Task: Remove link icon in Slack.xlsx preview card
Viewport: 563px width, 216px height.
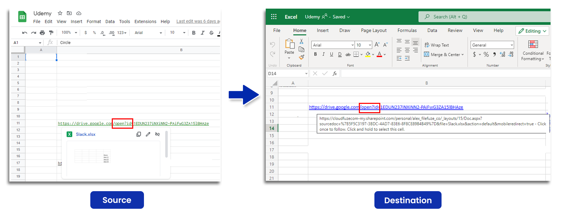Action: 157,134
